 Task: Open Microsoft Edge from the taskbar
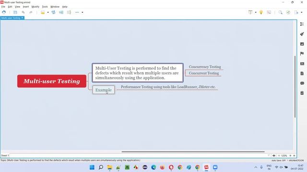pyautogui.click(x=153, y=167)
